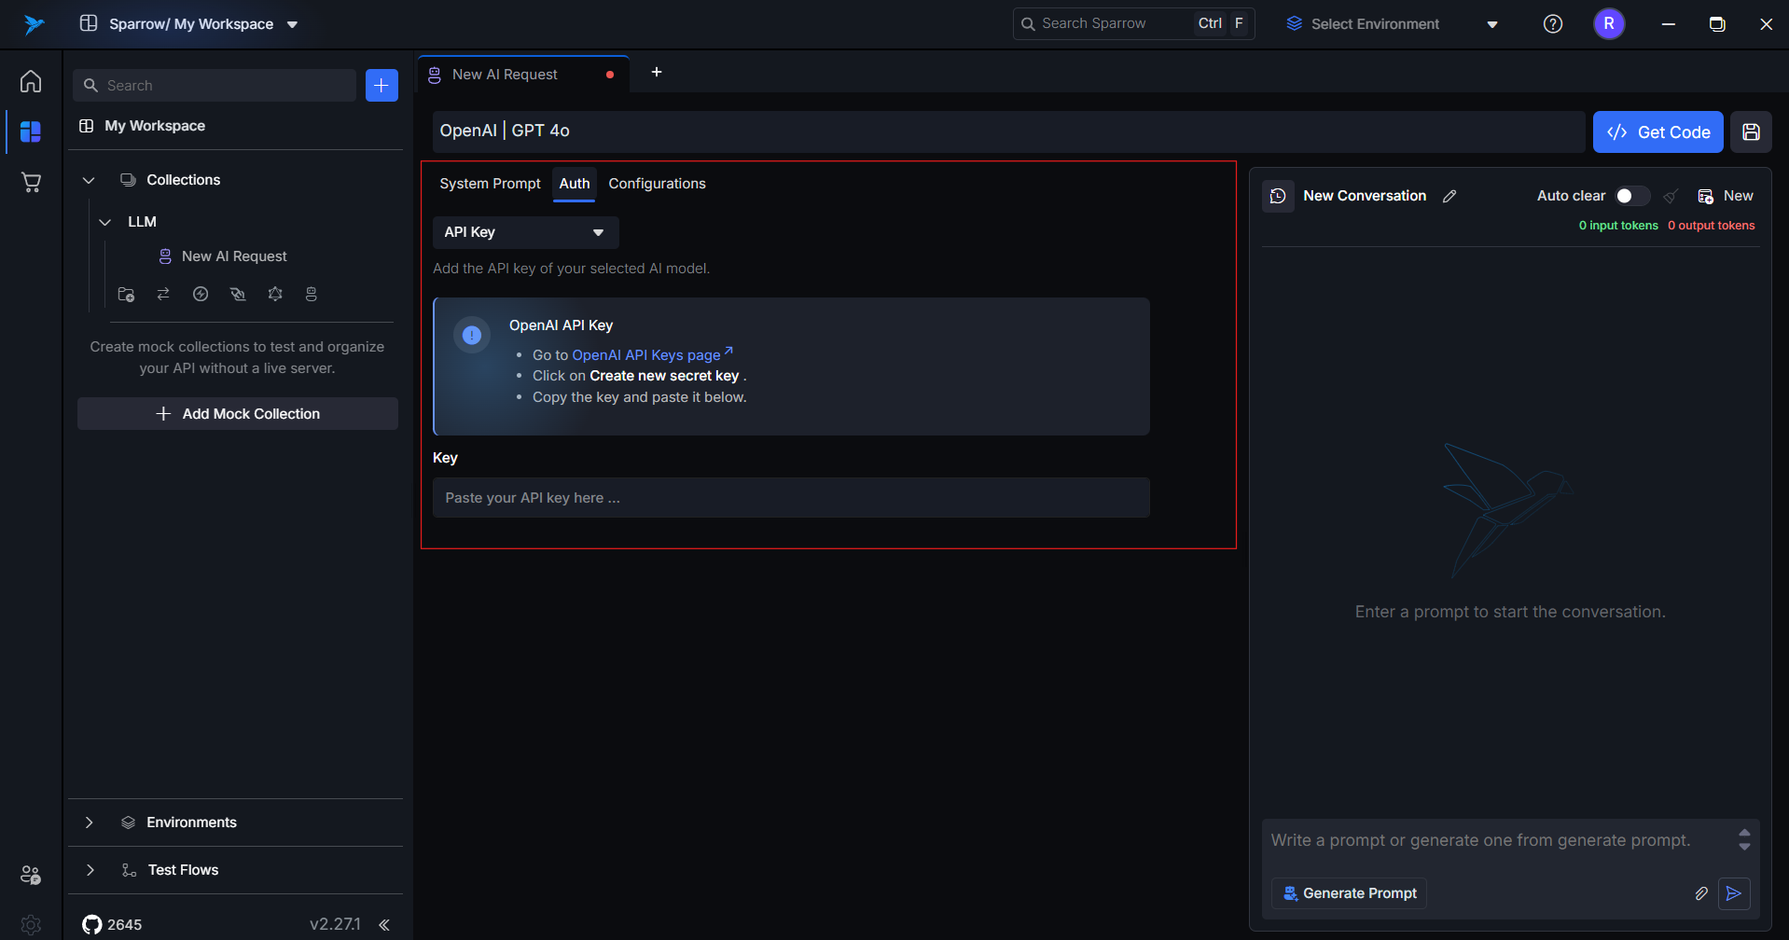Open the user profile avatar R

click(1609, 24)
